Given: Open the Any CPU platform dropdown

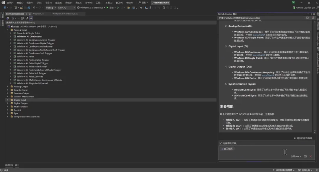Looking at the screenshot, I should 66,8.
